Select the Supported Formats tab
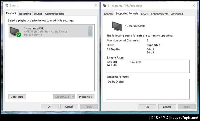200x121 pixels. tap(127, 14)
